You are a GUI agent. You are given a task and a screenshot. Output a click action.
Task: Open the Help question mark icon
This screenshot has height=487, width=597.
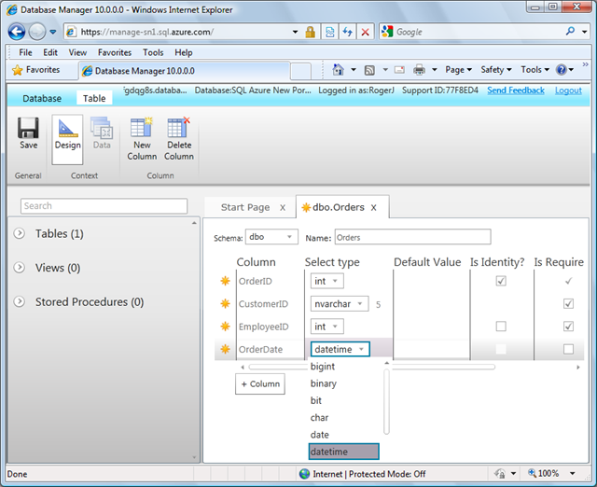561,70
